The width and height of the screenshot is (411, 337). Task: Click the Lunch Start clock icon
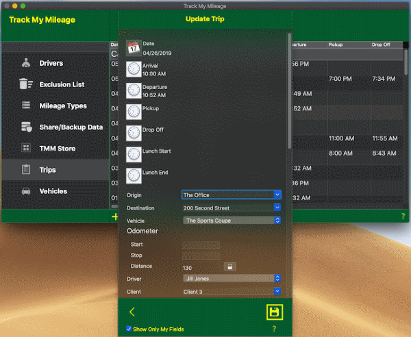pyautogui.click(x=134, y=155)
